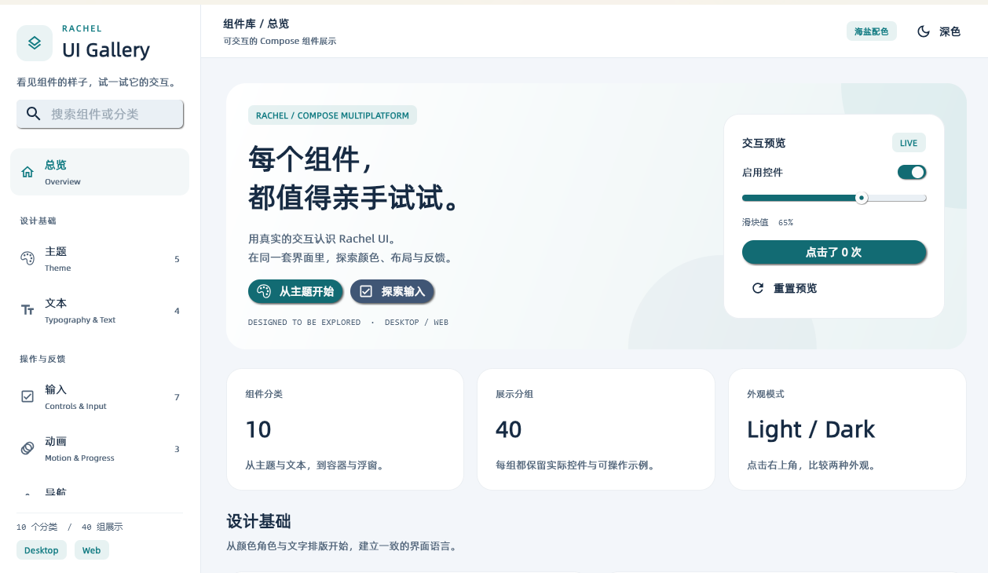This screenshot has width=988, height=573.
Task: Click the search magnifier icon
Action: click(x=33, y=114)
